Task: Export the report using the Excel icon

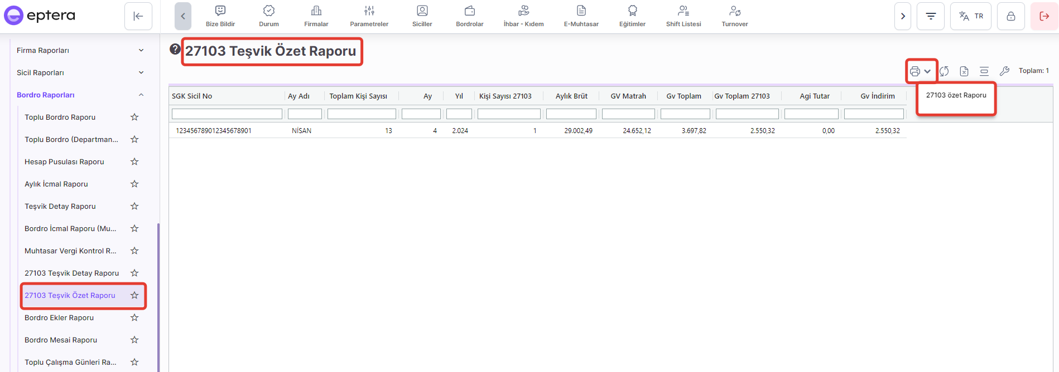Action: (964, 71)
